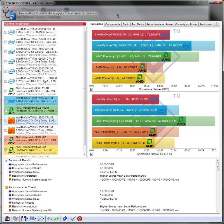Image resolution: width=224 pixels, height=224 pixels.
Task: Switch to the Rank tab
Action: coord(126,24)
